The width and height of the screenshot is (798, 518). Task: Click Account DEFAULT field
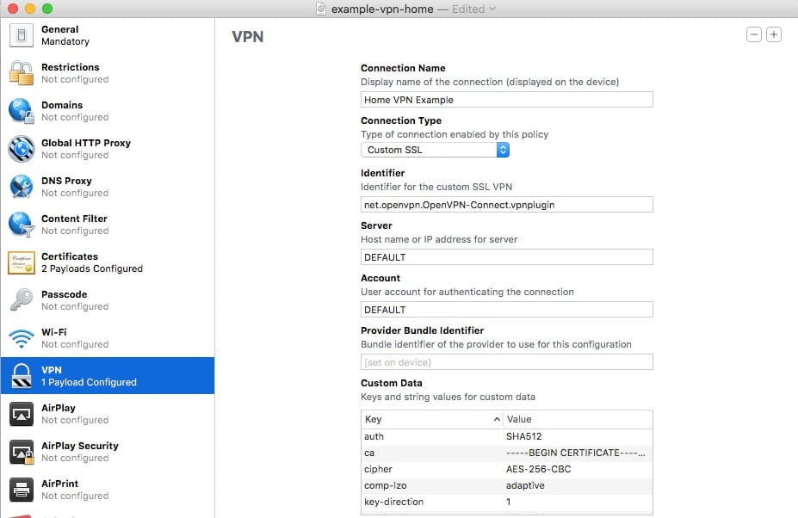point(506,310)
